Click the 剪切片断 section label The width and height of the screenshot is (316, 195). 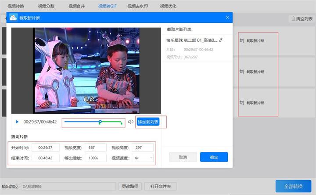[x=19, y=137]
